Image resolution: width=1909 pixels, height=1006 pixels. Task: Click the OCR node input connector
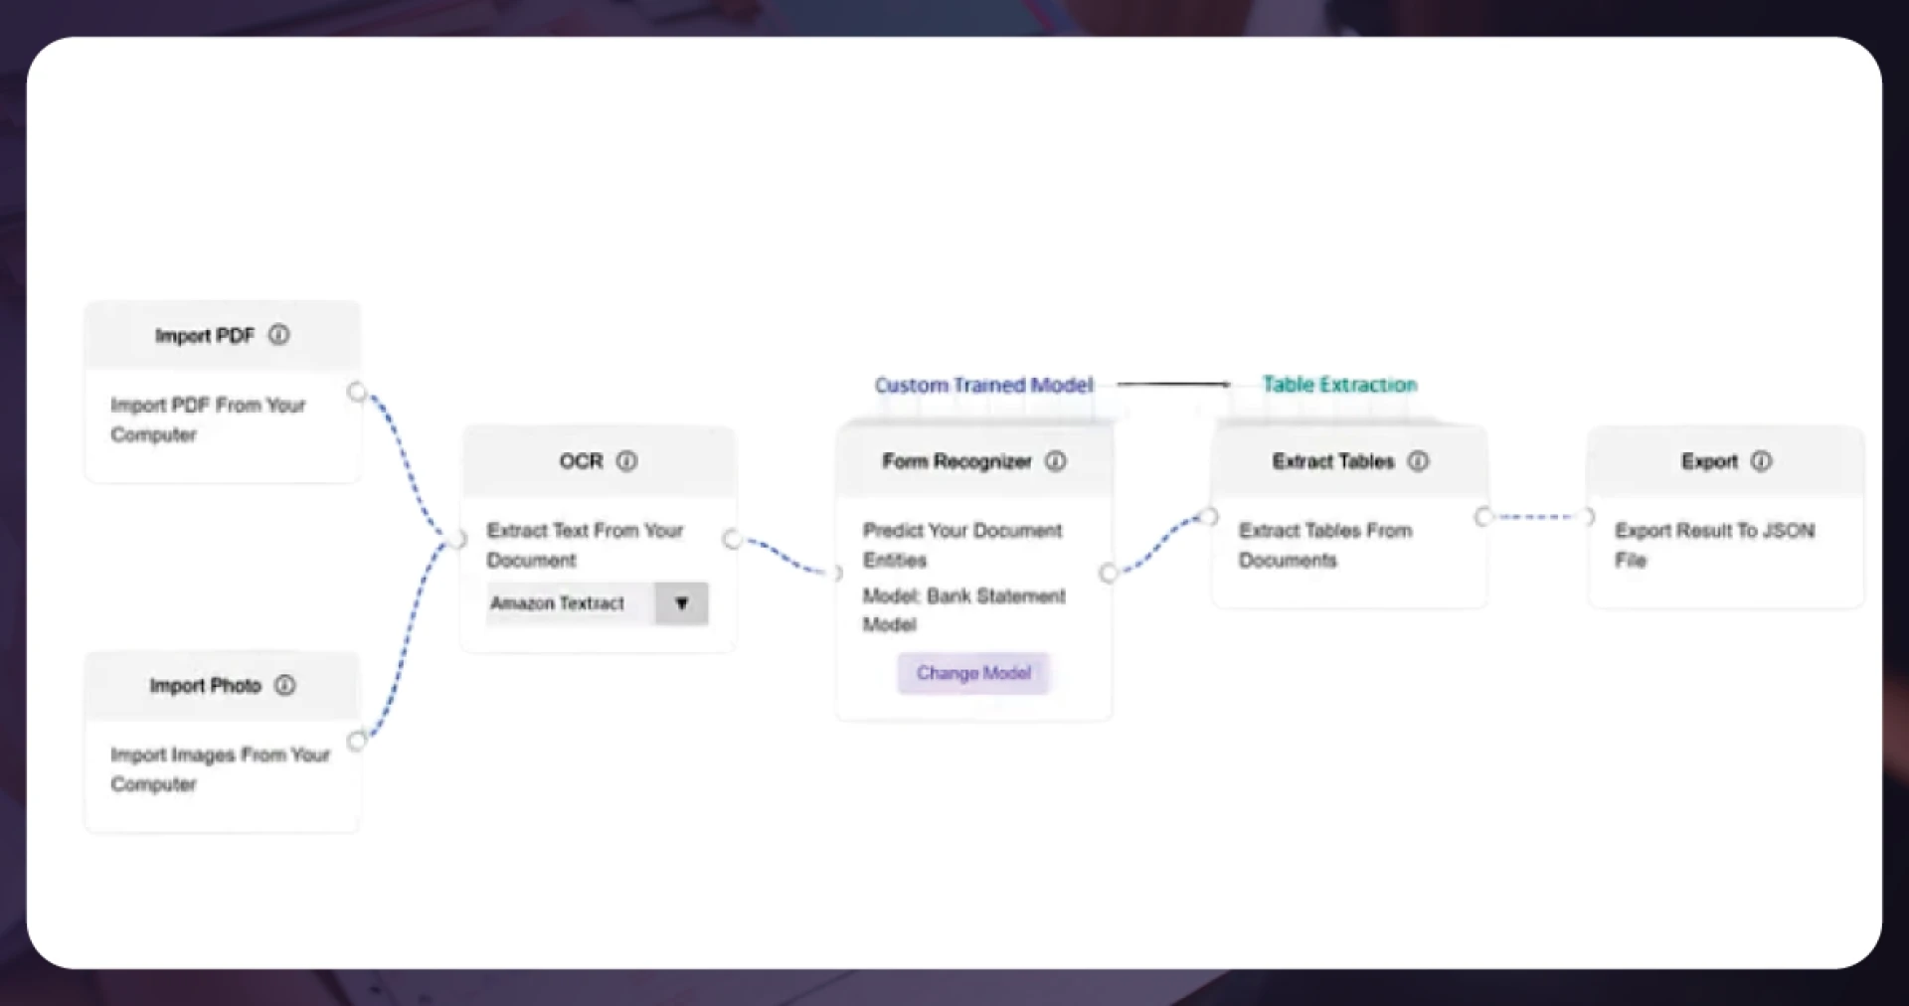[457, 540]
